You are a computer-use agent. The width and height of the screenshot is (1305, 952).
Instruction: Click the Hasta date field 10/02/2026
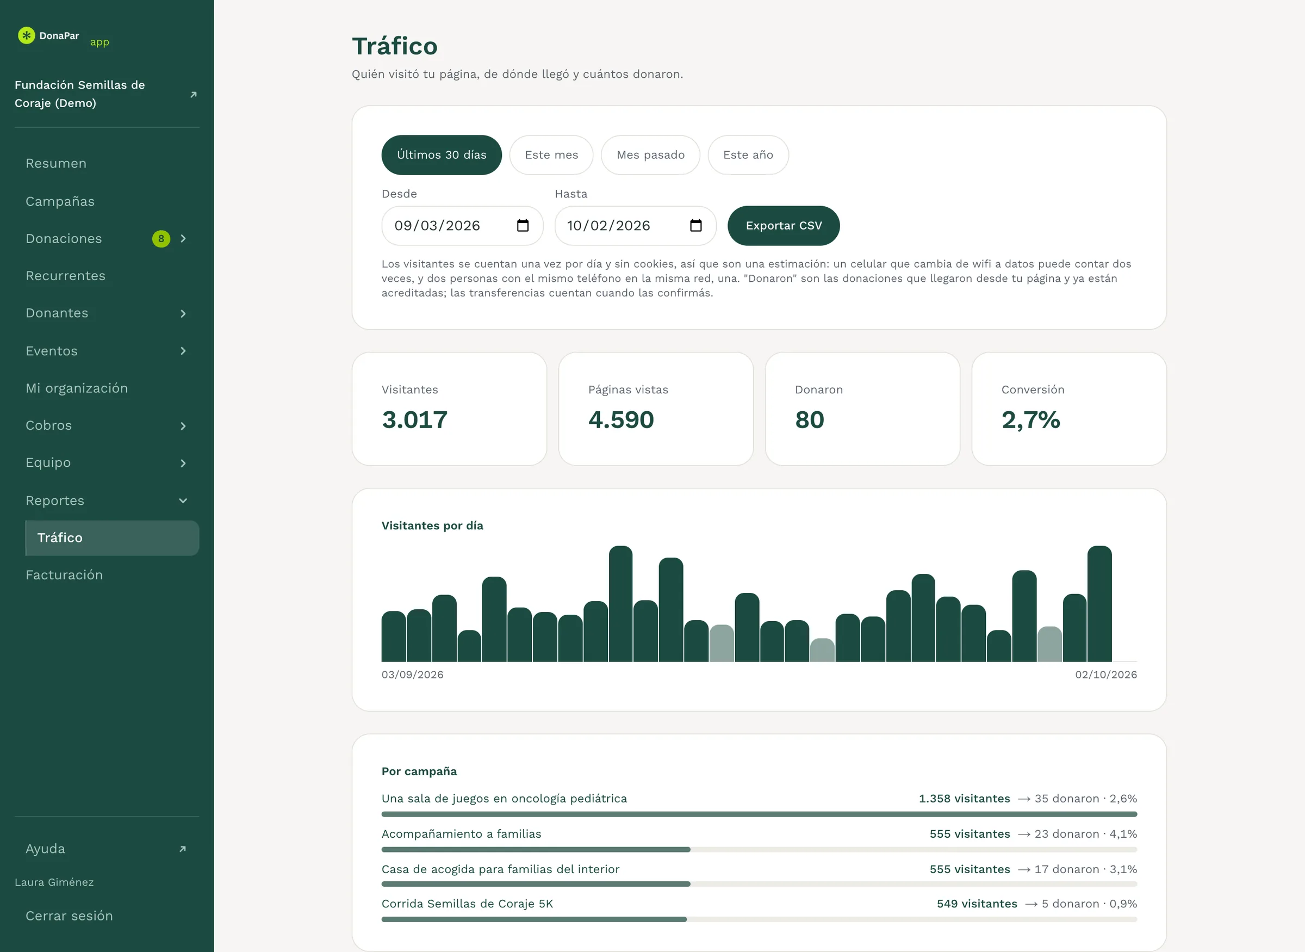pyautogui.click(x=635, y=226)
